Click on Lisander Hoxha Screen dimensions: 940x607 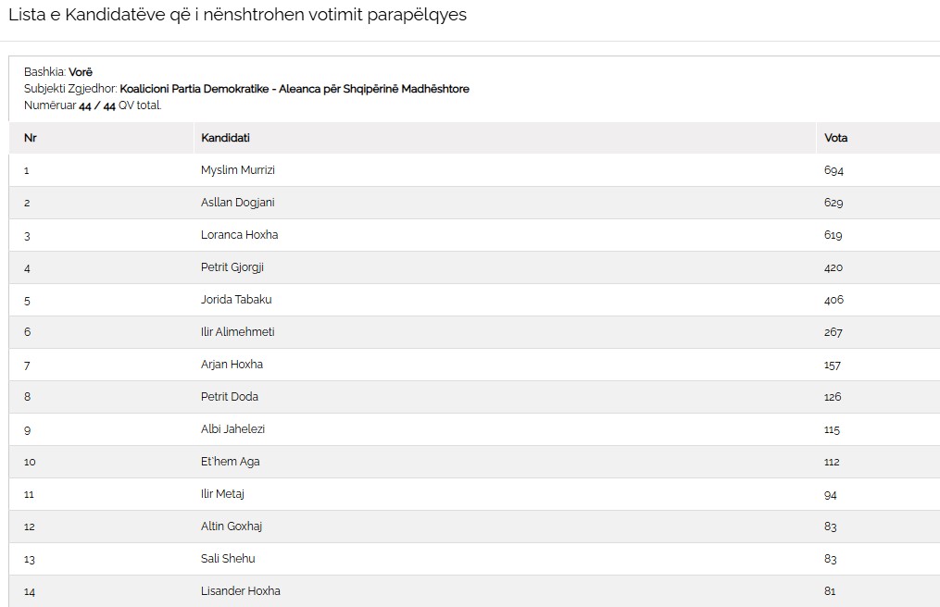click(x=240, y=591)
